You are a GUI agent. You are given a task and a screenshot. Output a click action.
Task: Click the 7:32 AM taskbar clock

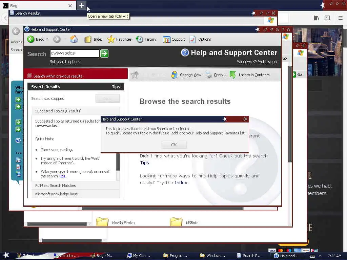coord(334,256)
